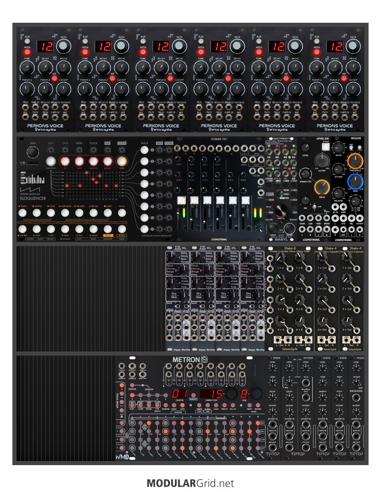Click the Dry/Wet knob on leftmost FX Aid XL
Screen dimensions: 381x492
coord(184,295)
